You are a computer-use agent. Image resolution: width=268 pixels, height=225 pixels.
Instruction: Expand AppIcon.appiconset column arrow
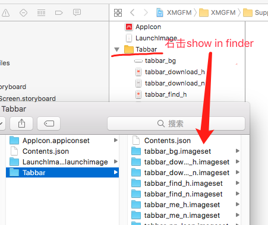tap(116, 140)
